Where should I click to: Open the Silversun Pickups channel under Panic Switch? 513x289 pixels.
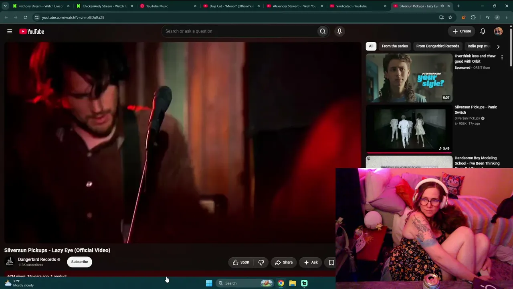coord(467,118)
